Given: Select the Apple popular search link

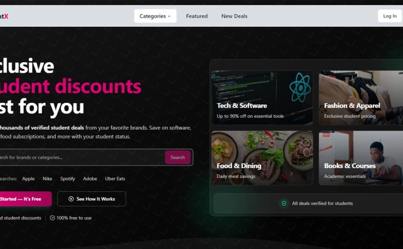Looking at the screenshot, I should point(28,179).
